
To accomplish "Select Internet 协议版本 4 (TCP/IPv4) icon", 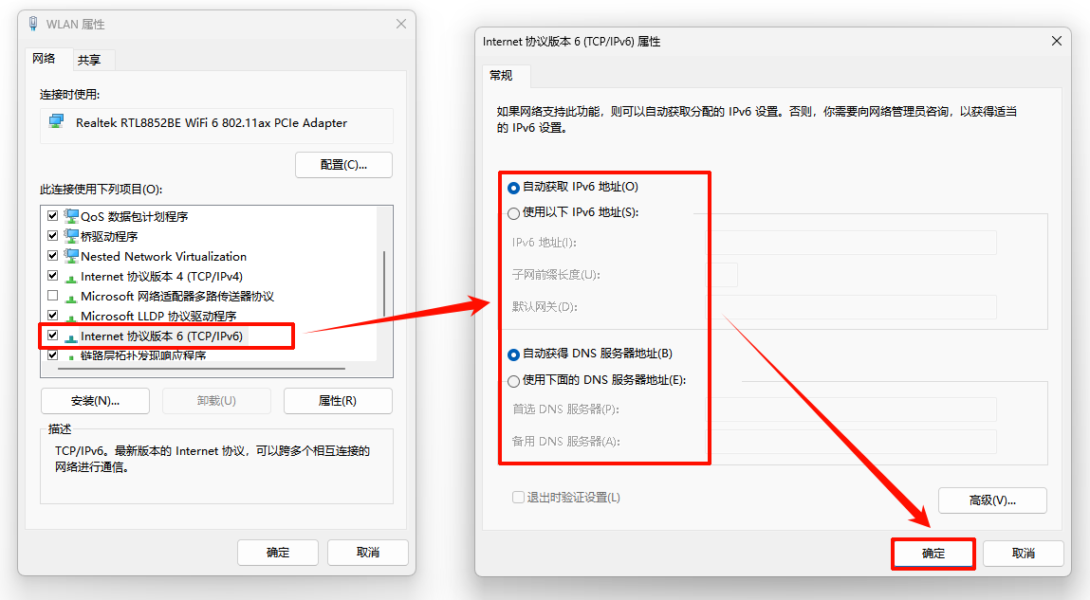I will tap(71, 277).
